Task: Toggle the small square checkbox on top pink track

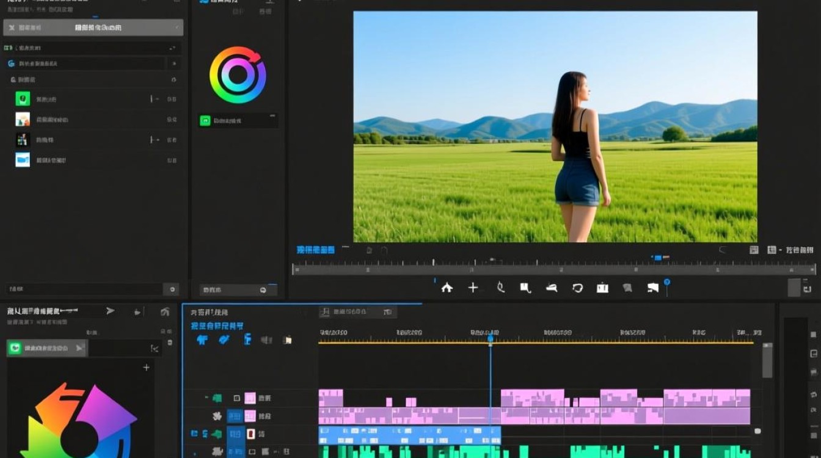Action: (236, 398)
